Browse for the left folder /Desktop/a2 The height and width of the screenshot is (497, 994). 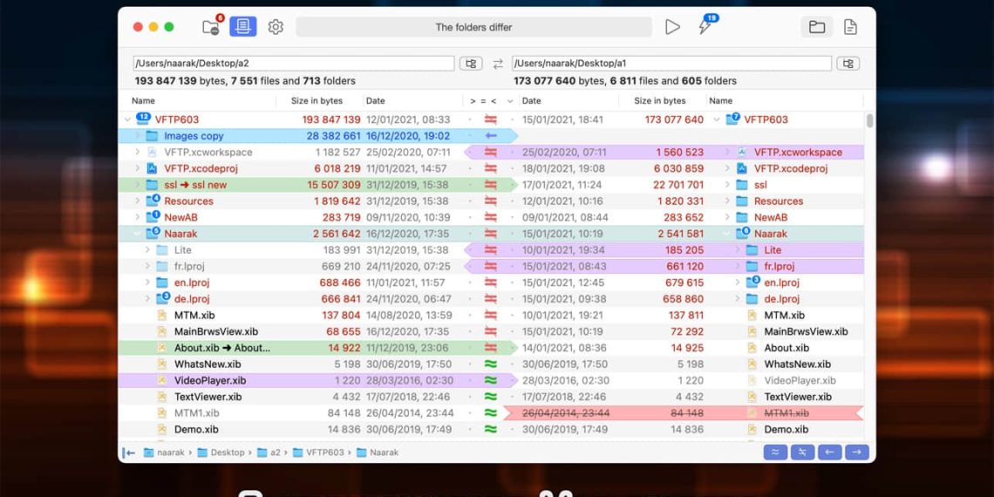point(471,64)
